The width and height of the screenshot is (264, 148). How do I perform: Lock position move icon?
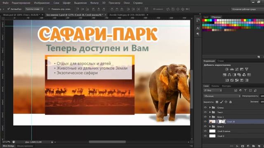(x=226, y=102)
